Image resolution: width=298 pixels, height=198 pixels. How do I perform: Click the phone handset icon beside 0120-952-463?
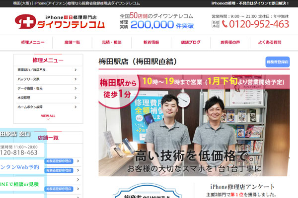224,24
